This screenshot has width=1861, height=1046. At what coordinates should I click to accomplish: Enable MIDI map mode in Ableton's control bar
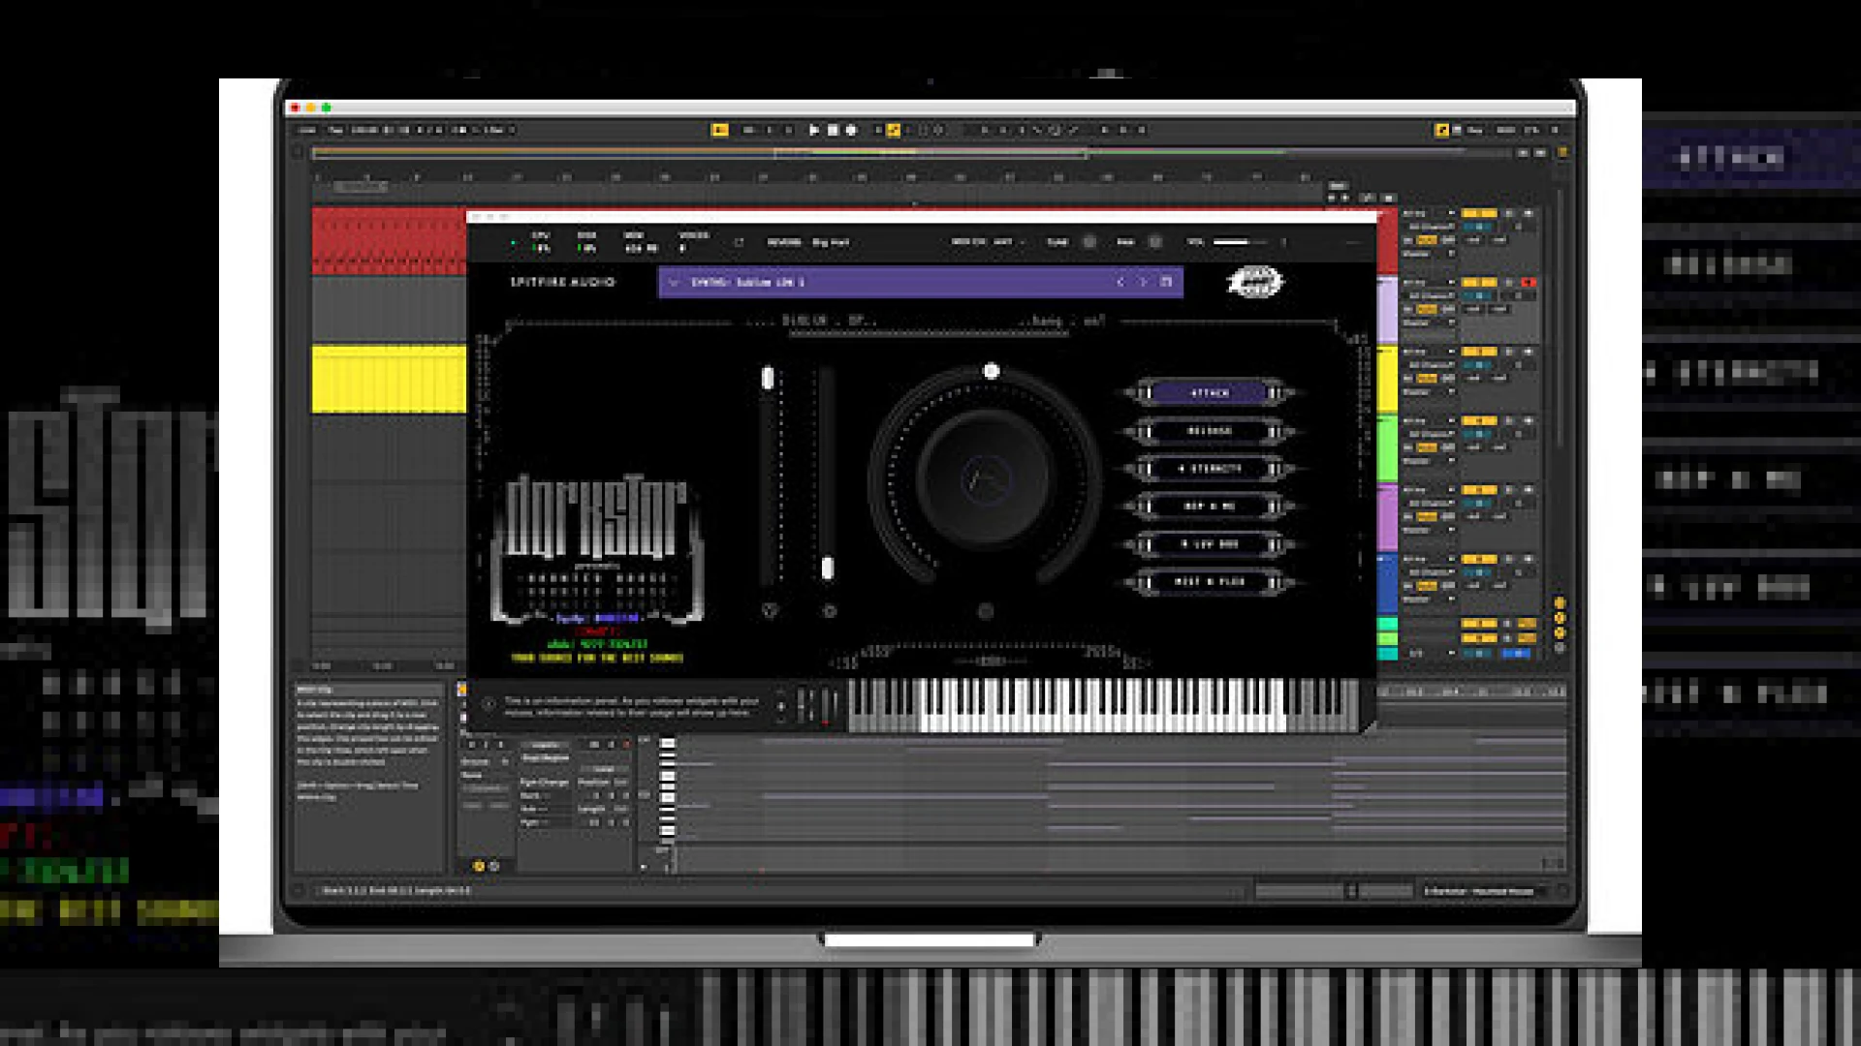pos(1505,130)
